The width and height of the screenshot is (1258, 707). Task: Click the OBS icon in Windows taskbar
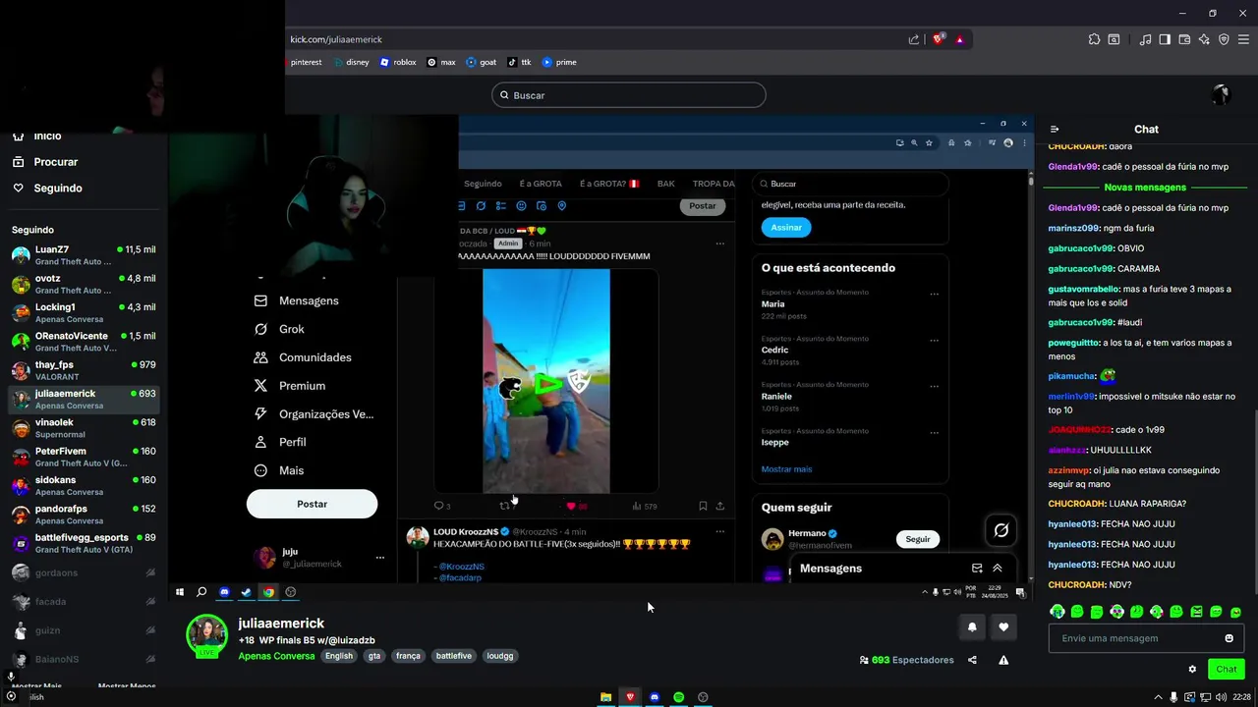[703, 697]
